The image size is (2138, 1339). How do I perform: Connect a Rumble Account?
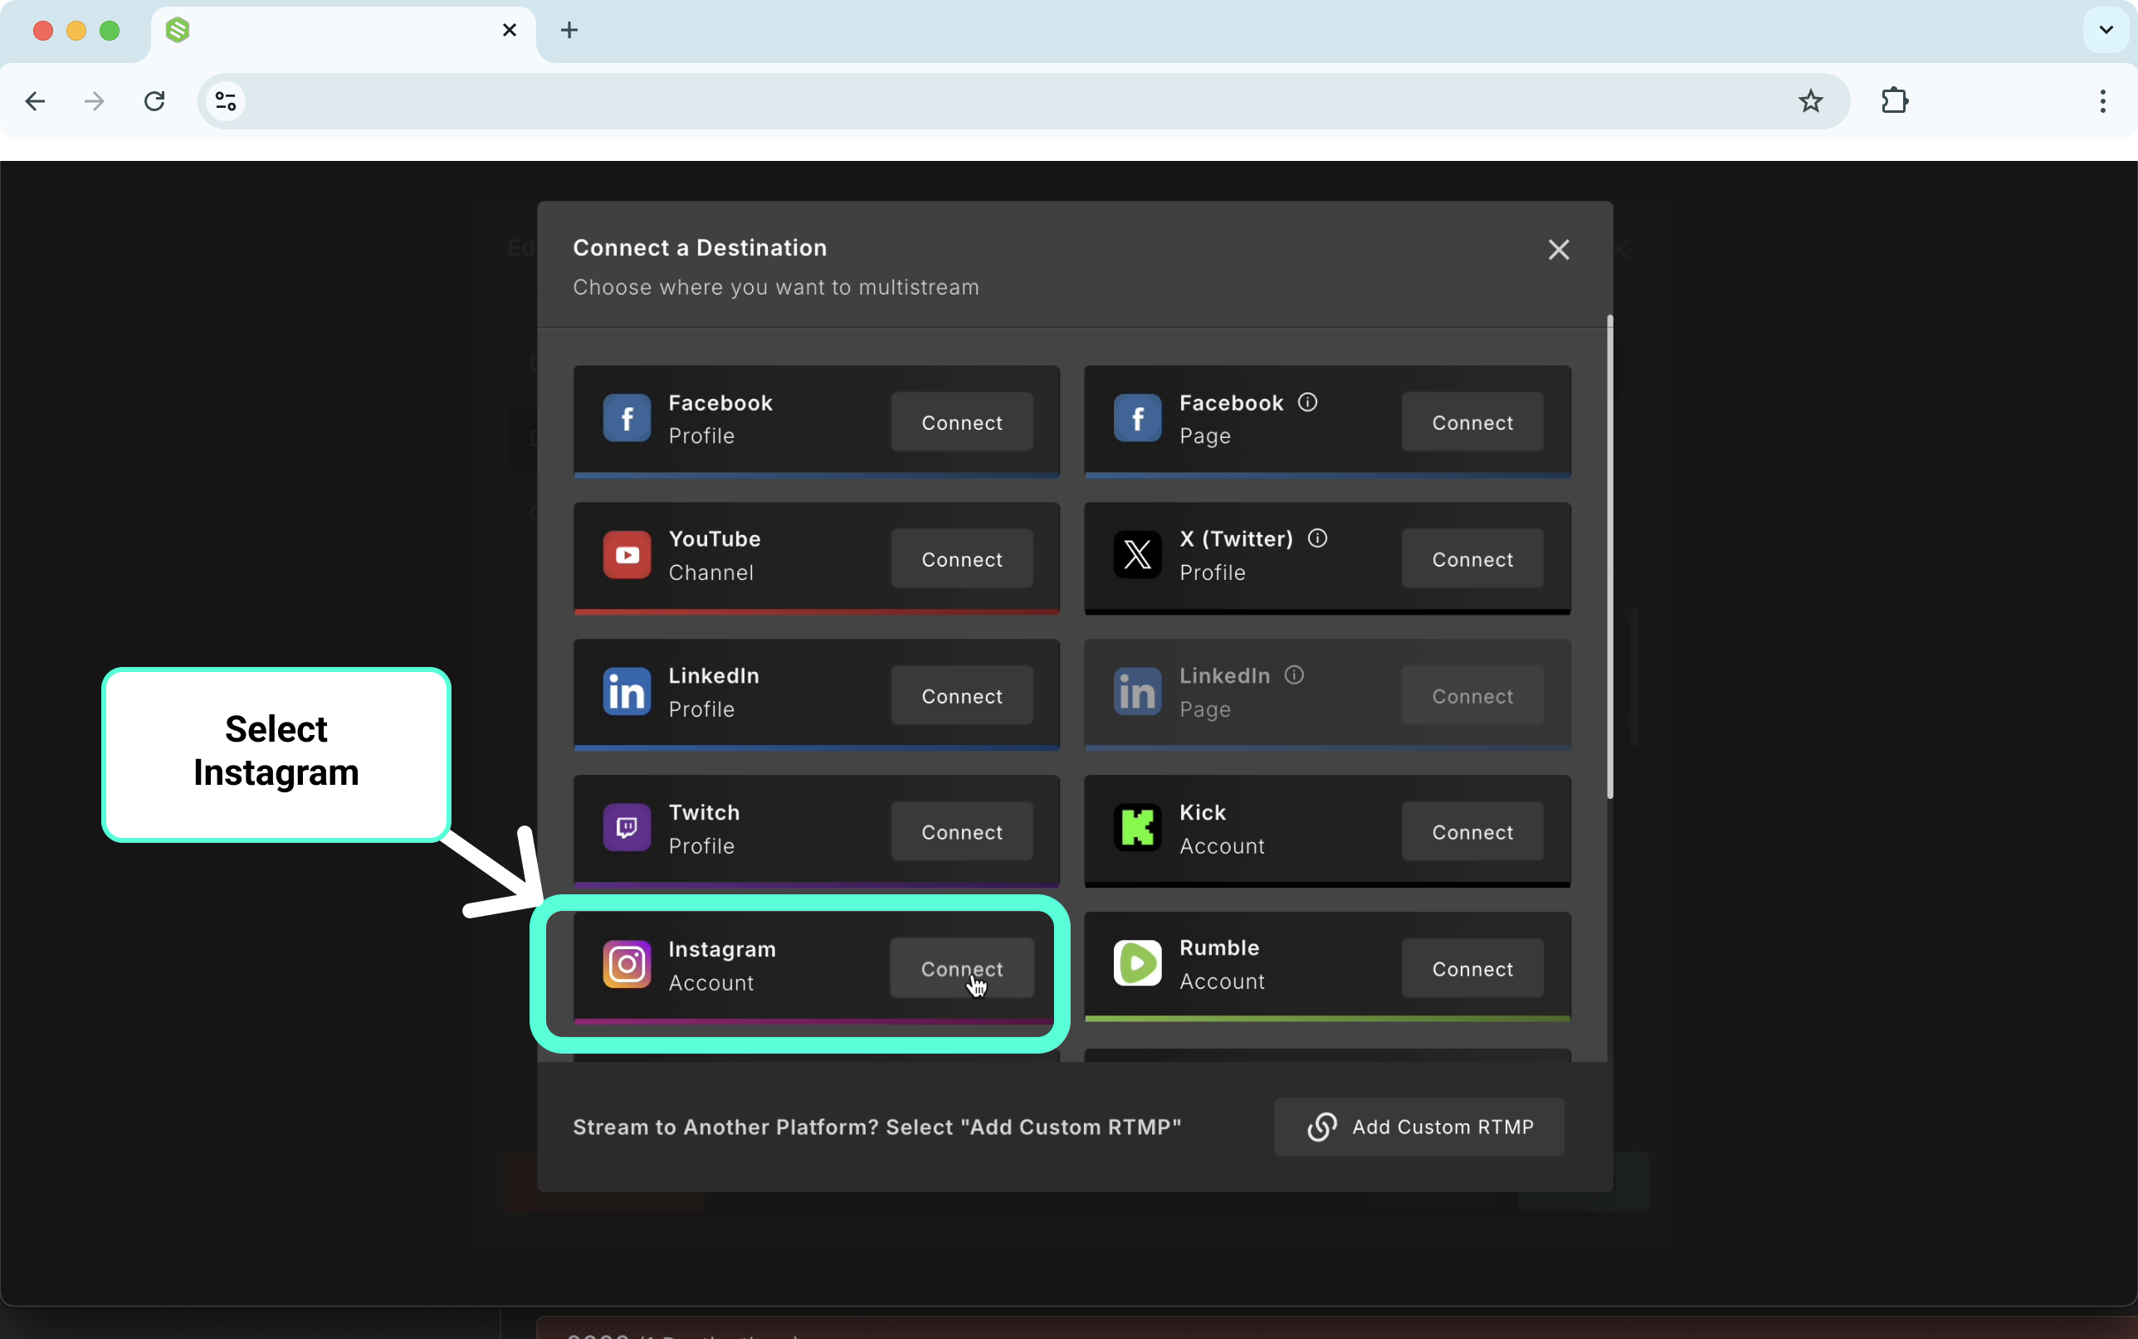coord(1472,969)
